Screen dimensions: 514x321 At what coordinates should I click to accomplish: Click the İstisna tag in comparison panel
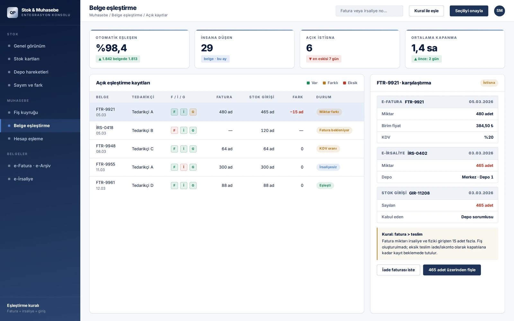[489, 83]
